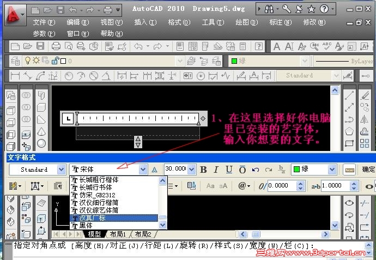Viewport: 376px width, 260px height.
Task: Toggle the layer on/off light bulb
Action: coord(28,61)
